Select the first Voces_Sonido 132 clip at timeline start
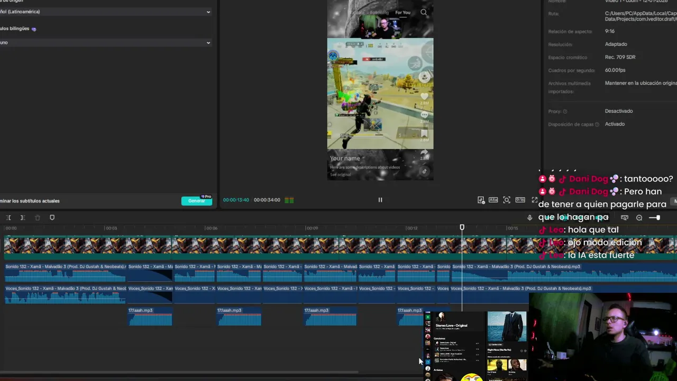The height and width of the screenshot is (381, 677). (x=66, y=295)
